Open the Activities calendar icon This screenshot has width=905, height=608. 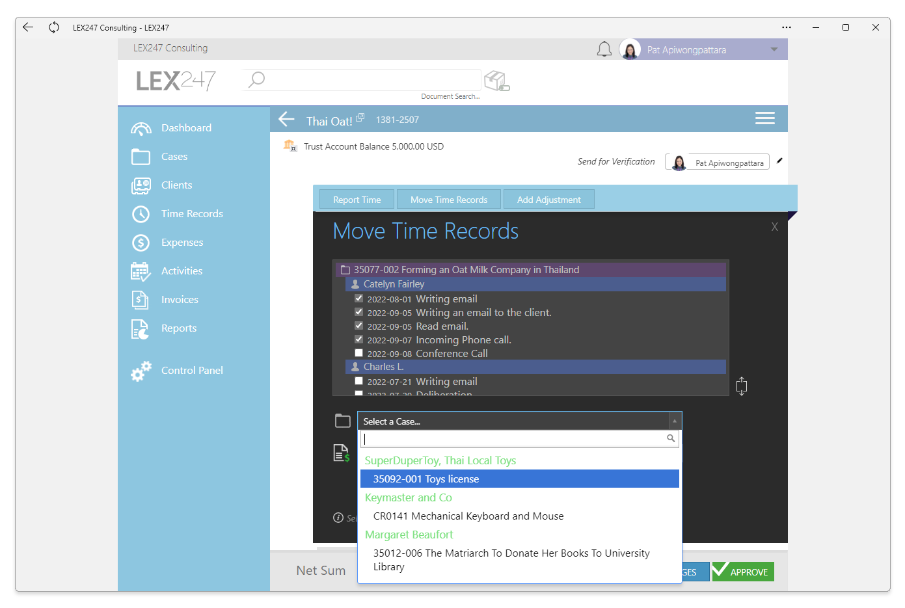[x=141, y=271]
